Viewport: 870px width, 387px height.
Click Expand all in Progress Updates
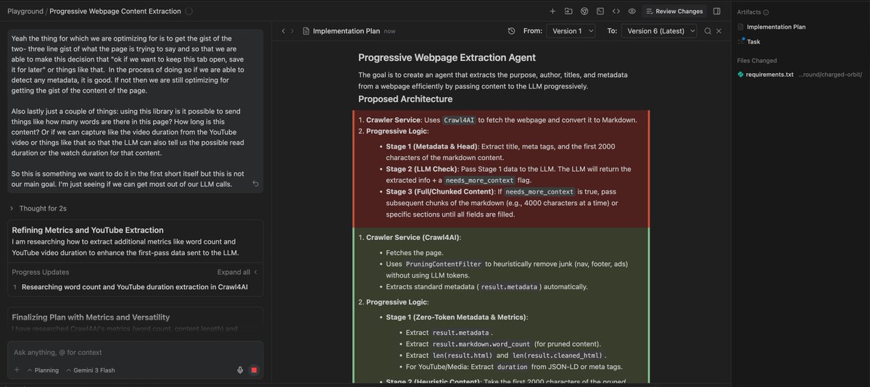click(237, 272)
